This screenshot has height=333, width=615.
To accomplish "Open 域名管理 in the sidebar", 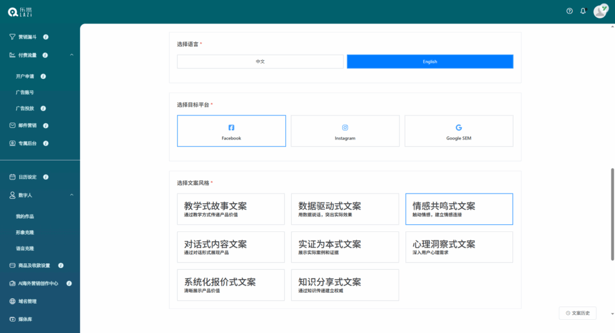I will click(x=27, y=301).
